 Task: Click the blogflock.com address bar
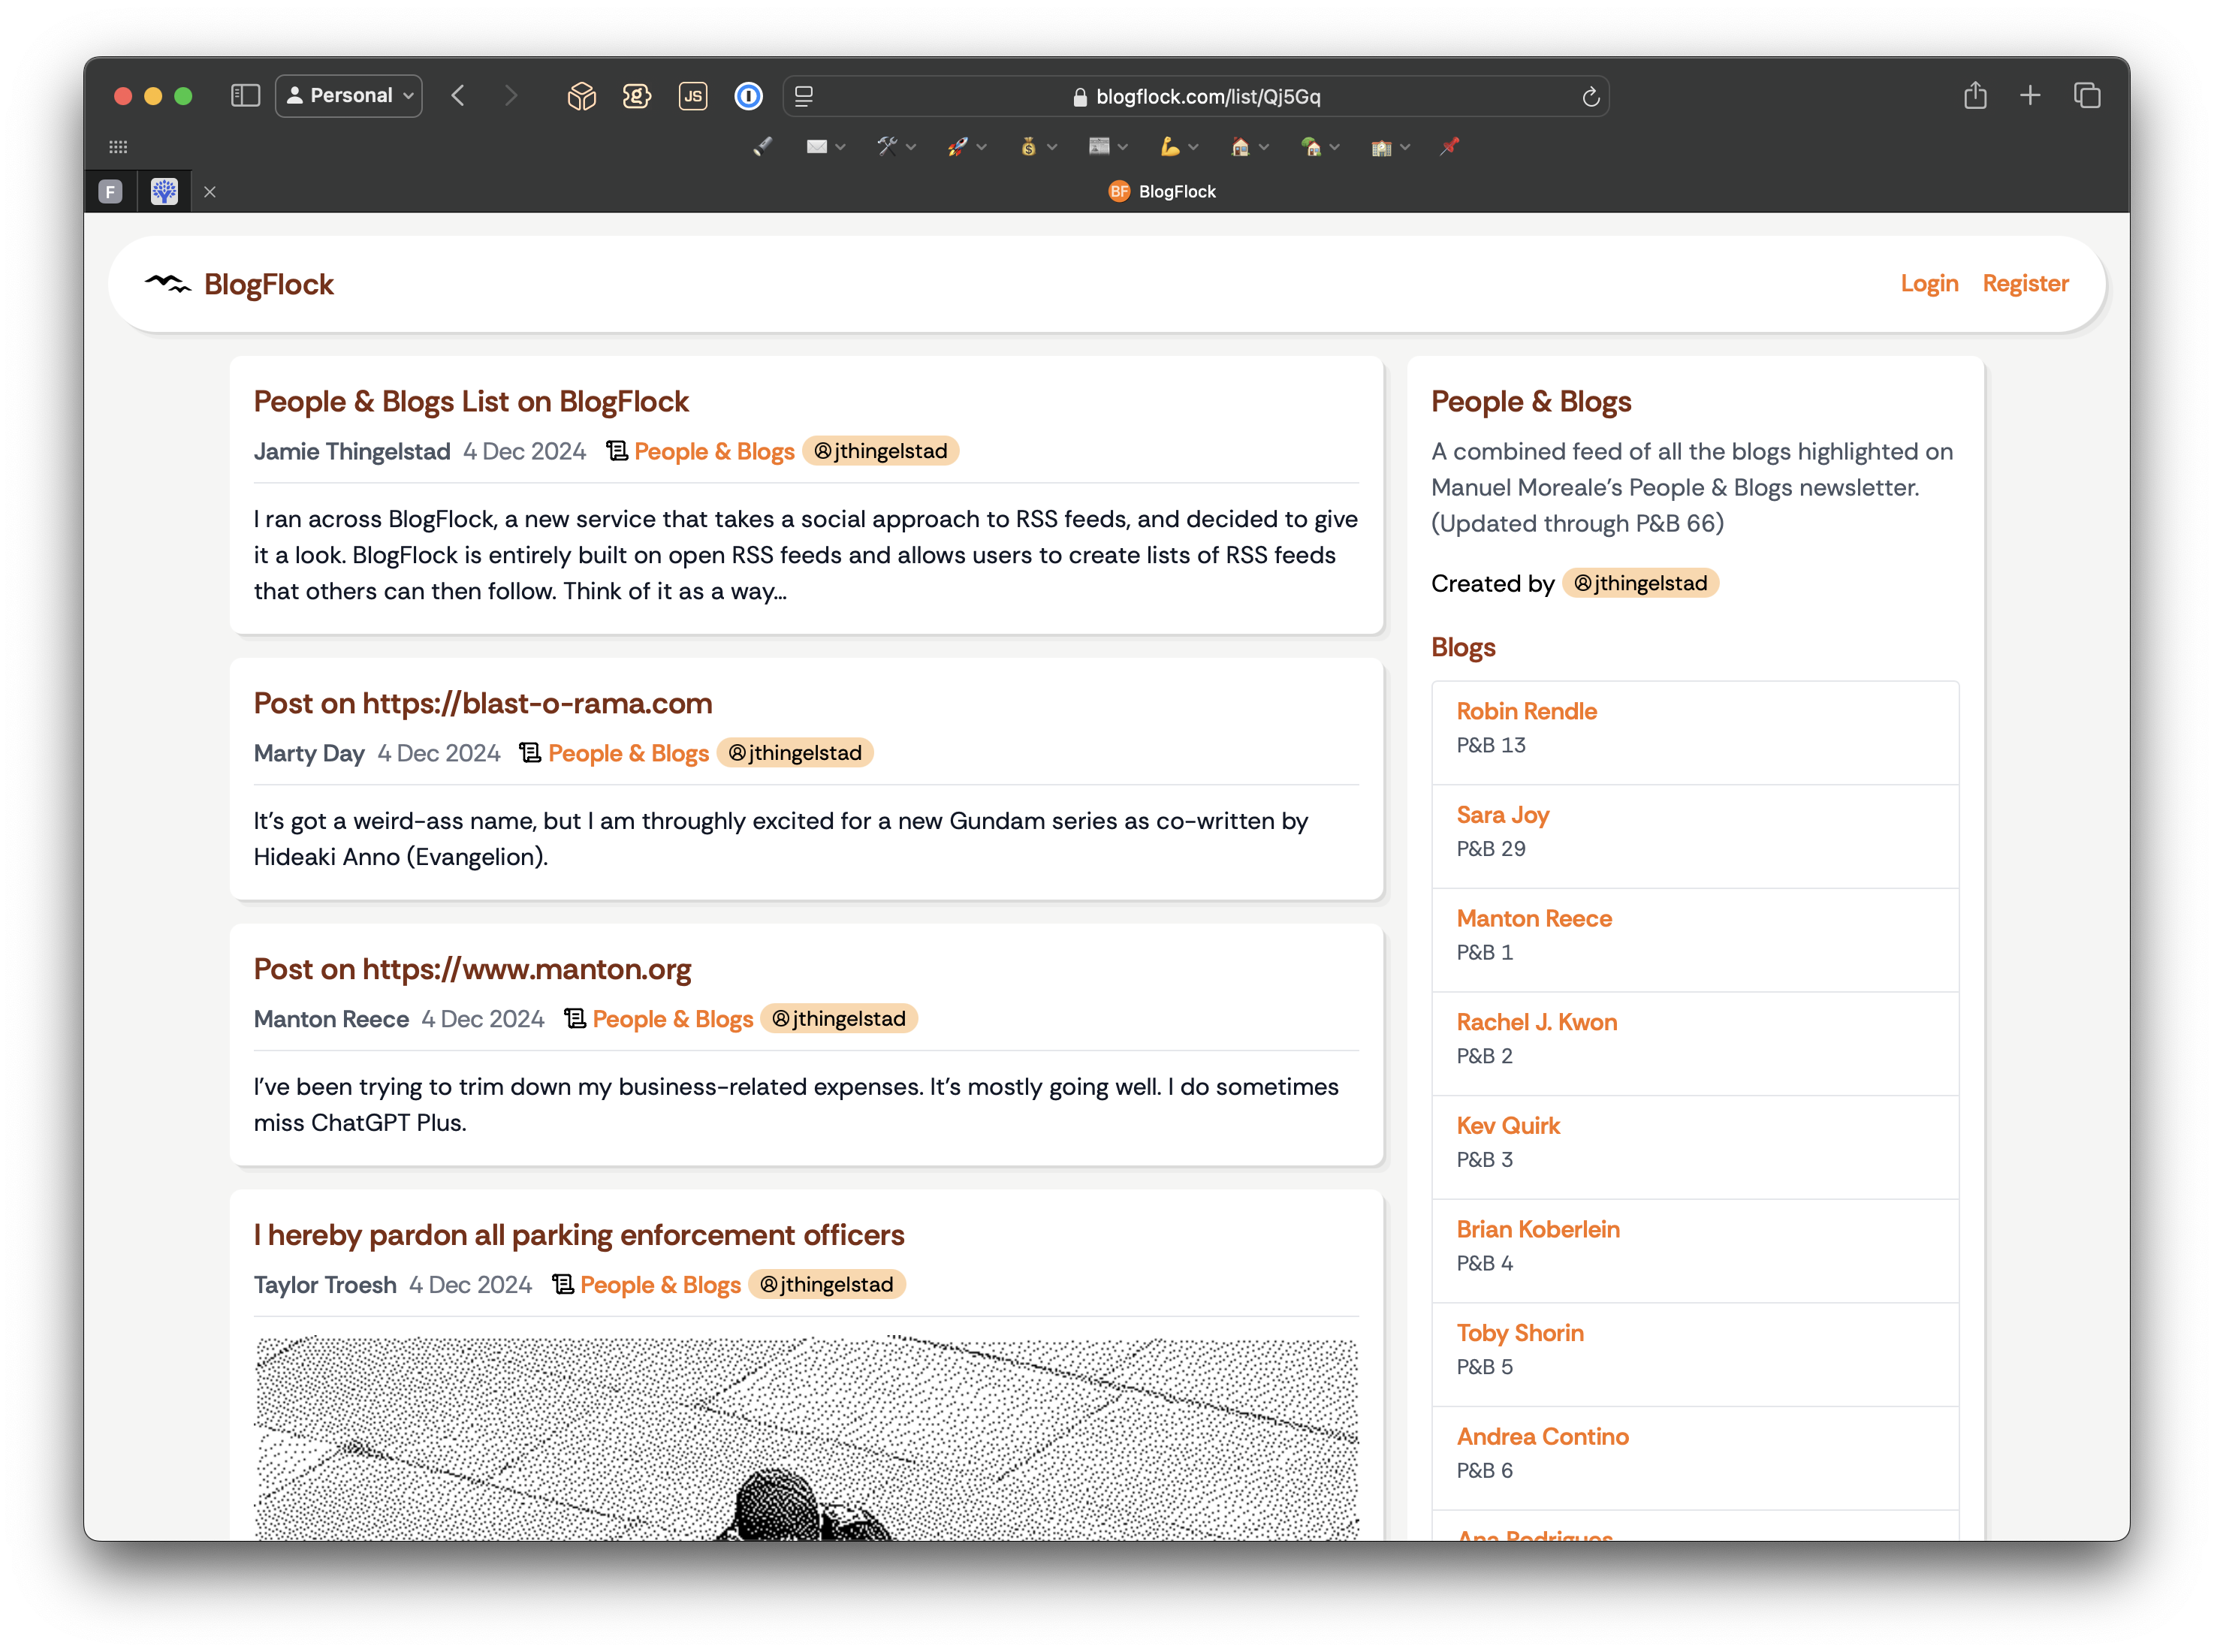click(1196, 96)
